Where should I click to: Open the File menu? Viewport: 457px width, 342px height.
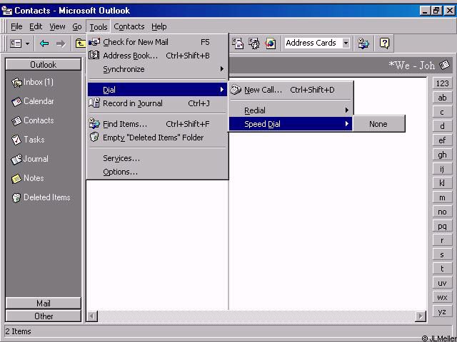pos(16,27)
